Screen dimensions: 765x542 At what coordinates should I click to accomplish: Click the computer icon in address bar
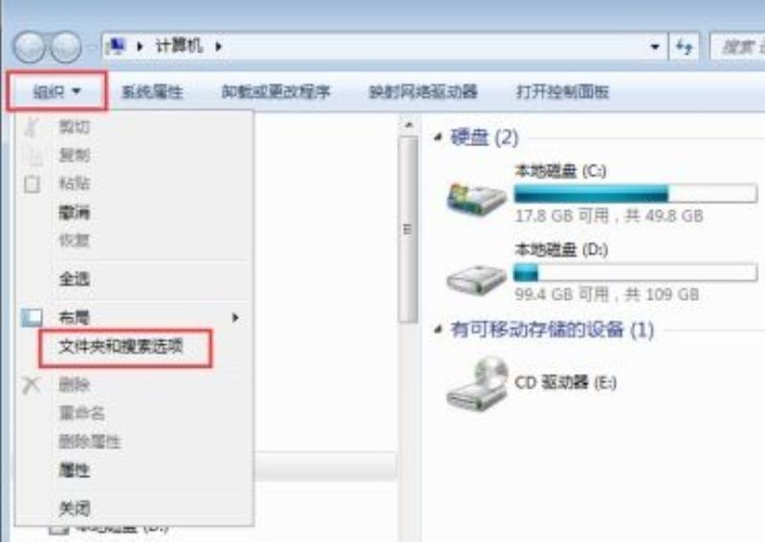pos(117,46)
